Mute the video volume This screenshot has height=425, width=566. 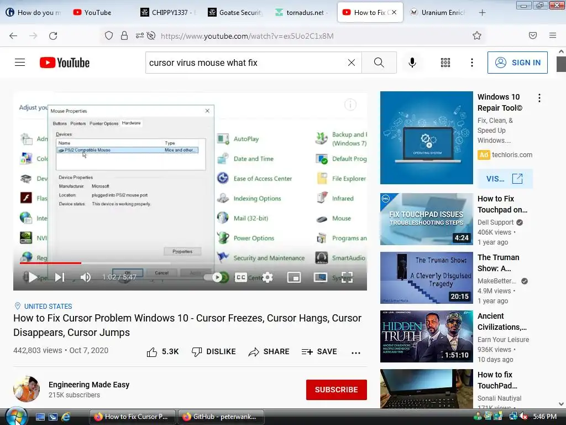pos(85,277)
